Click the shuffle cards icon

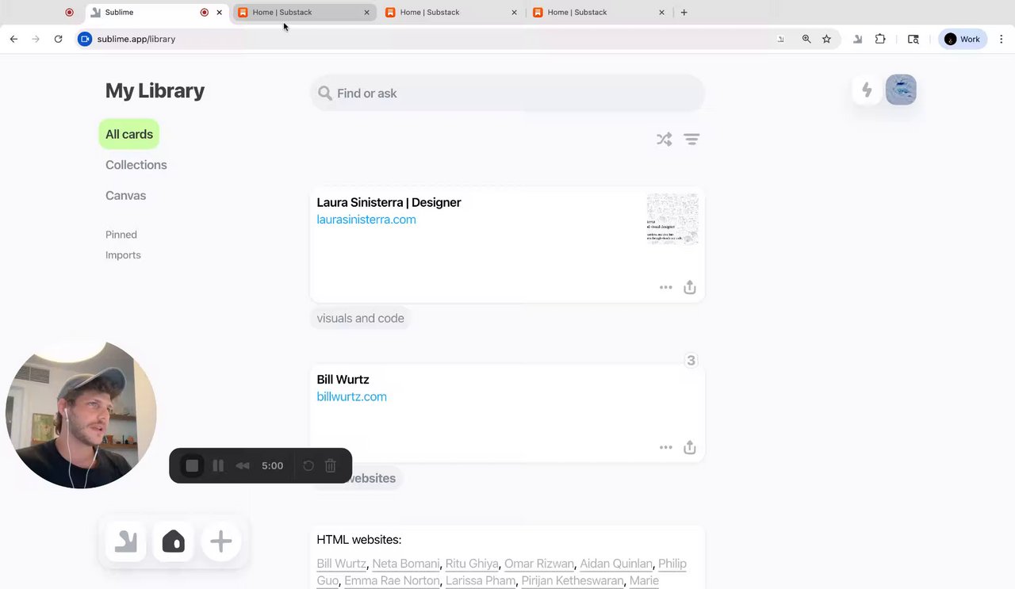click(x=664, y=140)
